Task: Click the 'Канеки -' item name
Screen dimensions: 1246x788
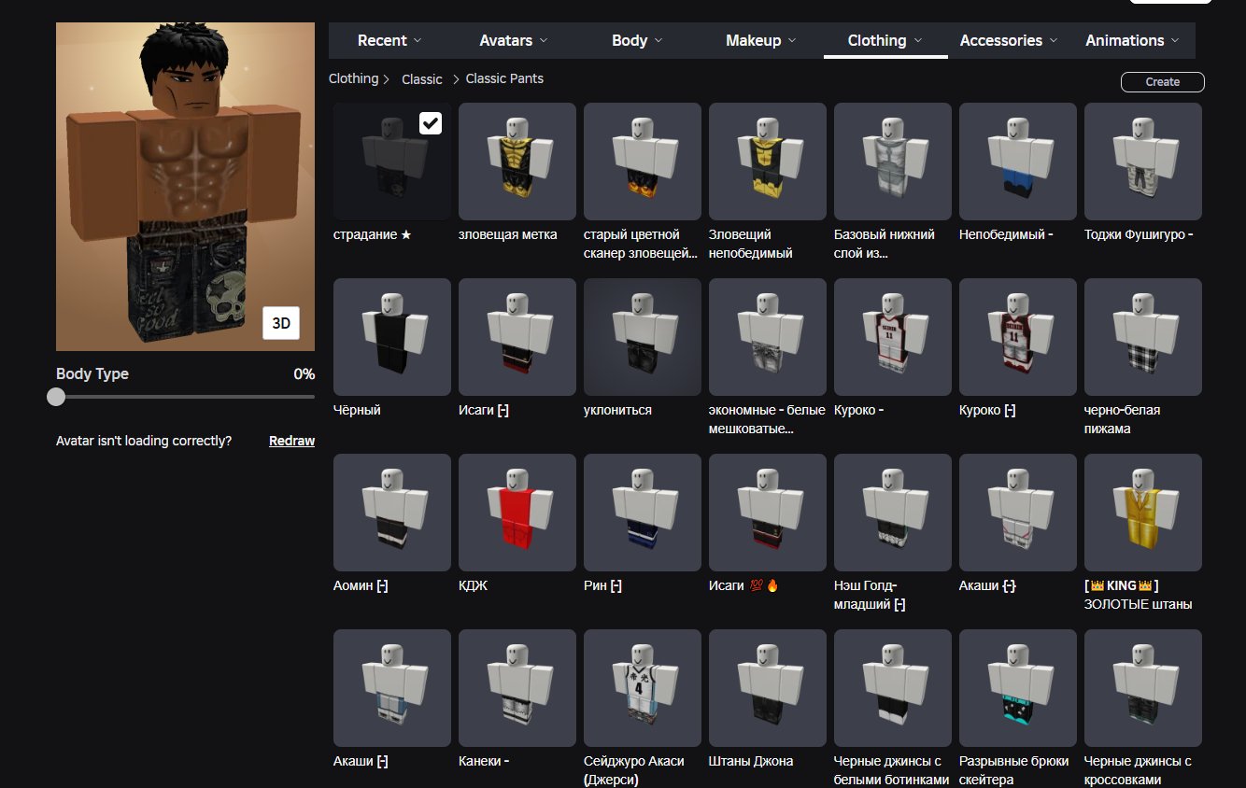Action: [x=484, y=761]
